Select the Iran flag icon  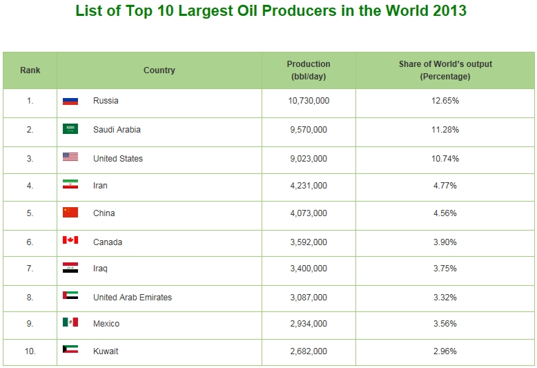[x=70, y=185]
